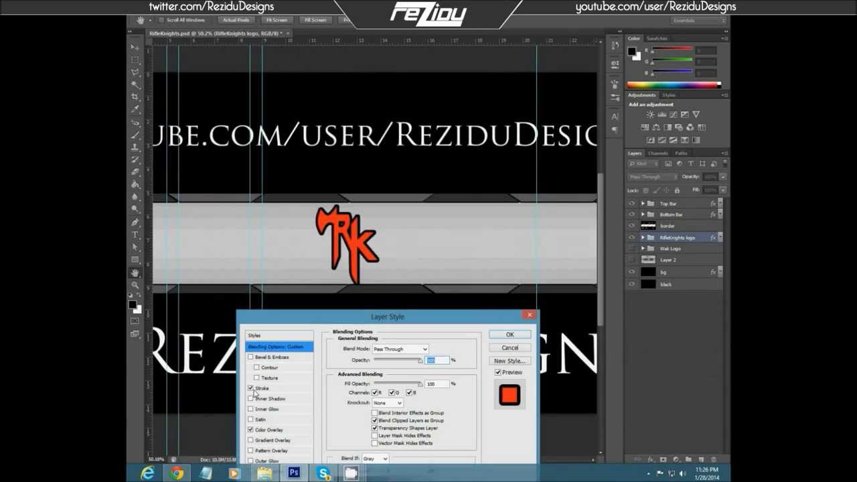
Task: Launch Chrome from the taskbar
Action: (177, 473)
